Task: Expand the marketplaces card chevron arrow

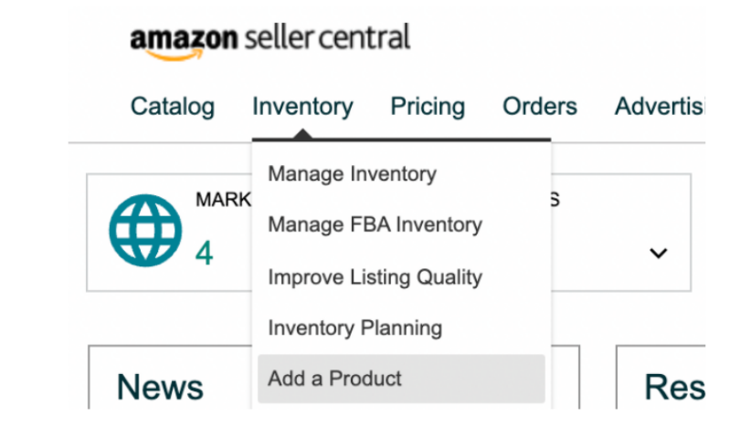Action: 658,253
